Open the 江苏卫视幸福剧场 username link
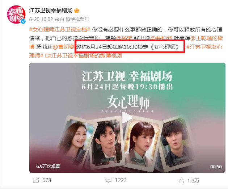This screenshot has height=189, width=228. [x=51, y=10]
